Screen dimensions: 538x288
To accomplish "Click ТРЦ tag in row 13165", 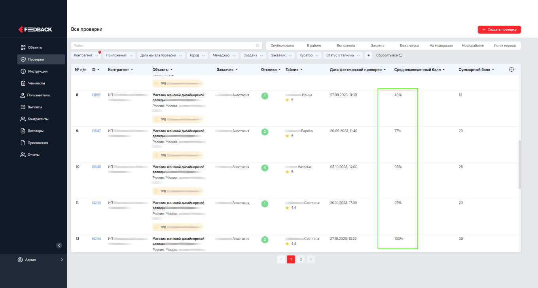I will [178, 120].
